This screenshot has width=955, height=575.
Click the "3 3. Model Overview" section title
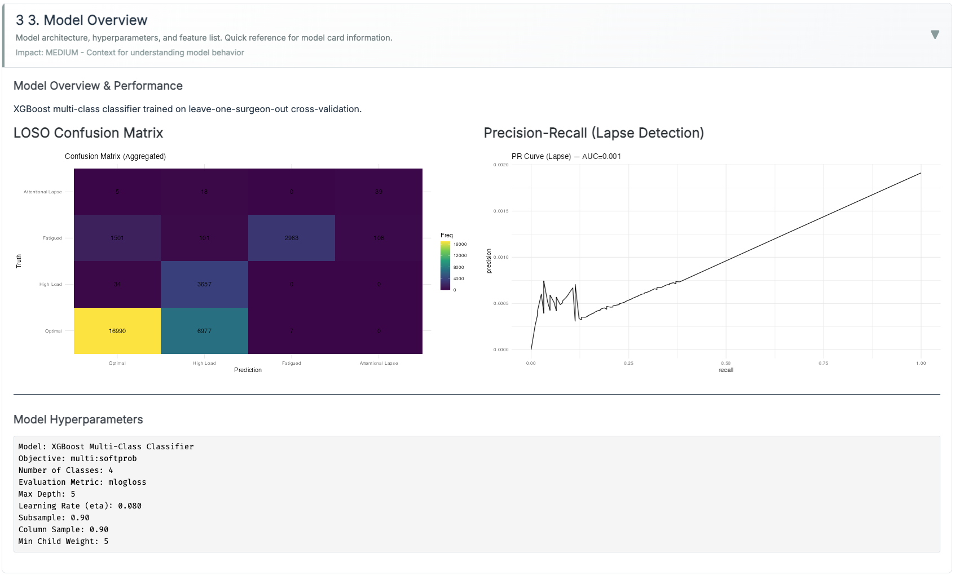tap(82, 20)
